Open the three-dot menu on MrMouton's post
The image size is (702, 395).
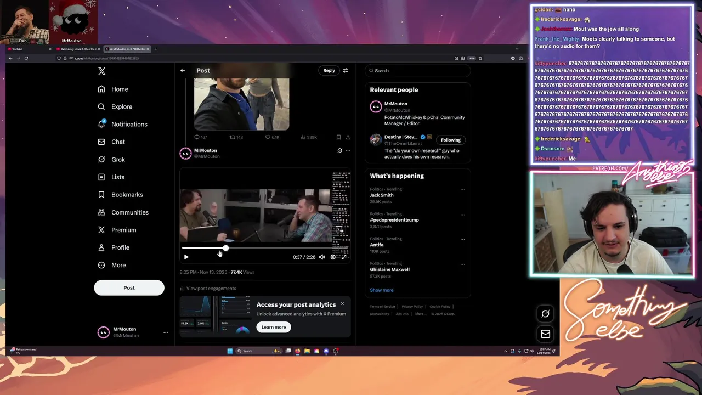pos(348,150)
